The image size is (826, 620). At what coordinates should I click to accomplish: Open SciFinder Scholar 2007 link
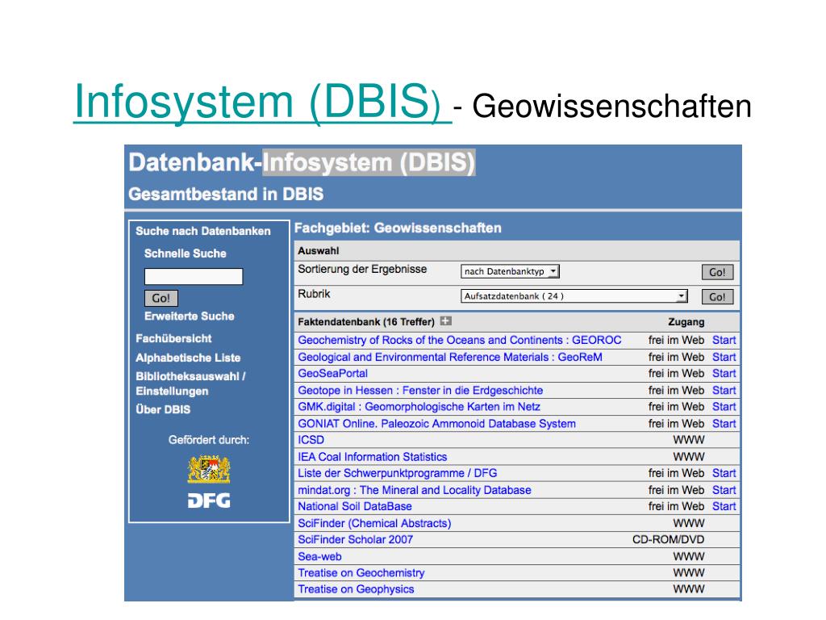(355, 539)
